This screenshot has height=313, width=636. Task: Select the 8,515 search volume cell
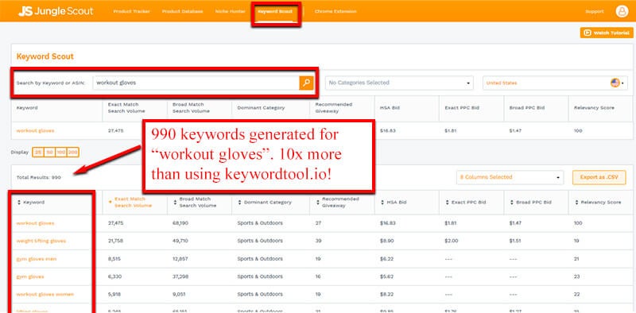(114, 259)
